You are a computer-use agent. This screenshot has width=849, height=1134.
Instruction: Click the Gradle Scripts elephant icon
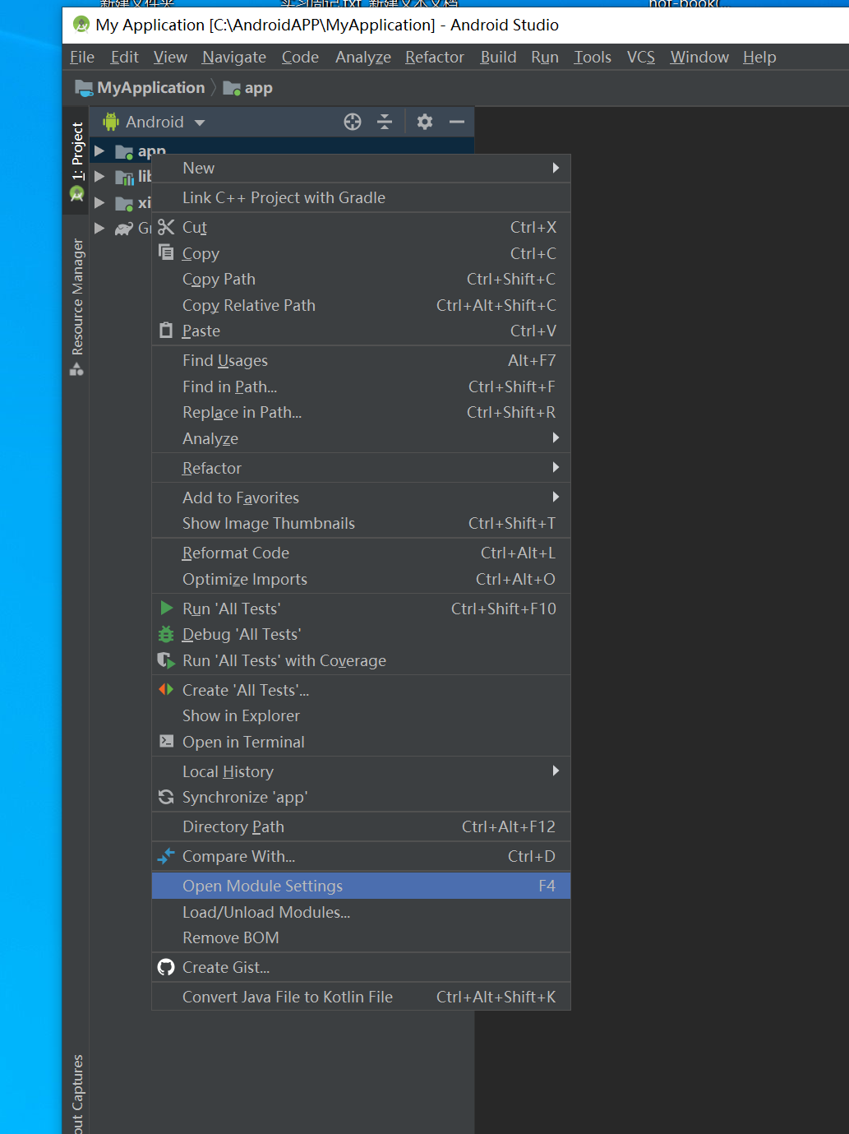tap(124, 229)
